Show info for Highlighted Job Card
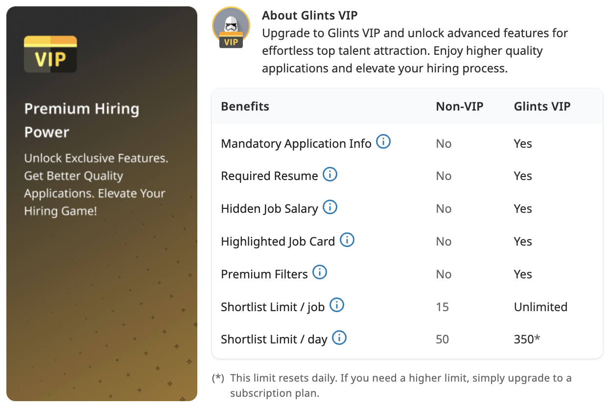The image size is (612, 408). [x=347, y=240]
